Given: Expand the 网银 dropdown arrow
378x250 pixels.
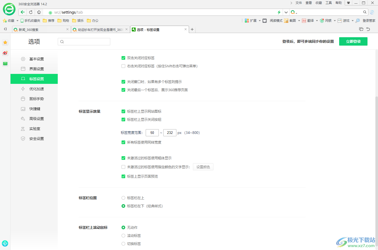Looking at the screenshot, I should click(335, 20).
